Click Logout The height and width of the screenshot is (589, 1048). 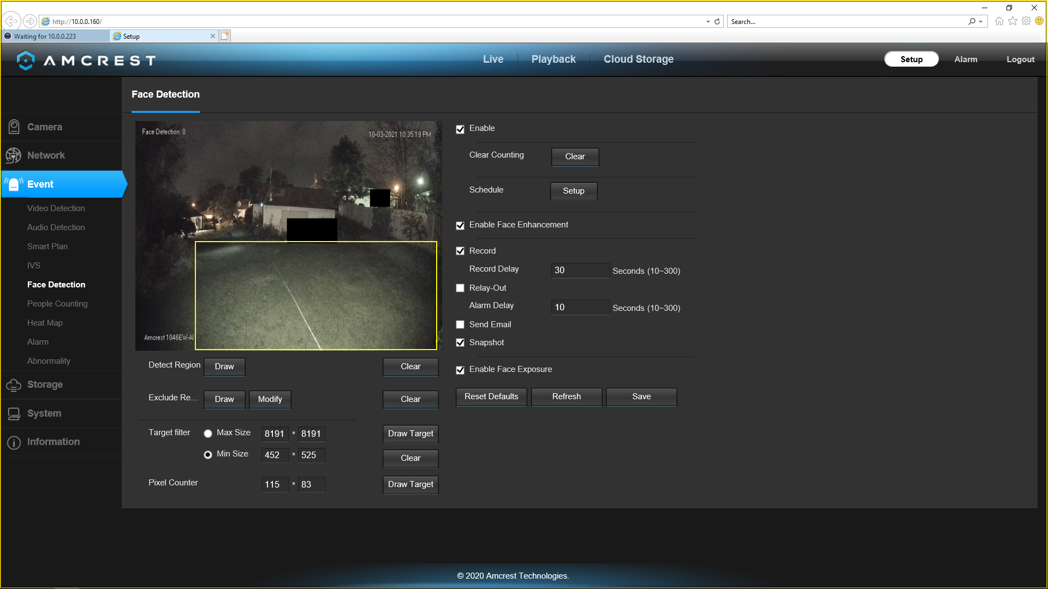coord(1020,59)
